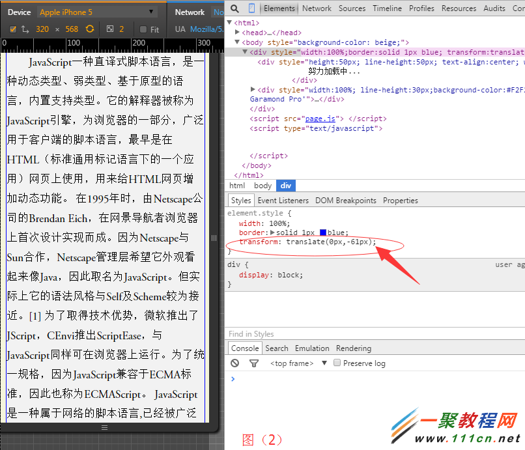Screen dimensions: 525x450
Task: Click the selected div breadcrumb
Action: pyautogui.click(x=285, y=186)
